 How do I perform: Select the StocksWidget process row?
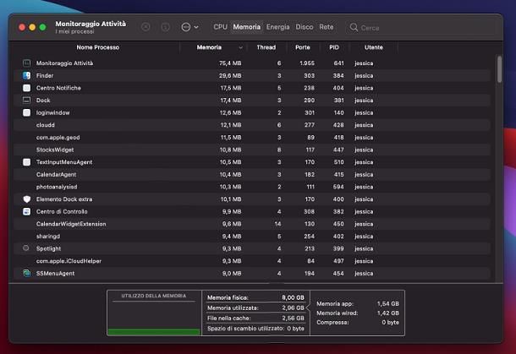(x=252, y=150)
